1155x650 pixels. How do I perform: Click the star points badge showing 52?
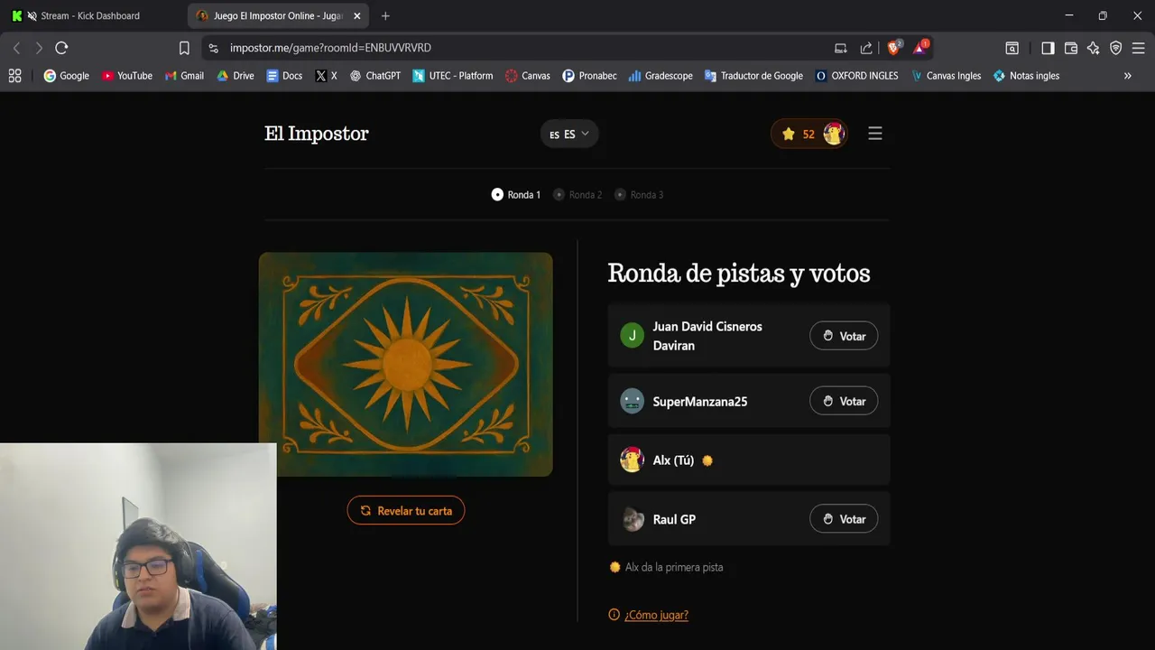809,134
